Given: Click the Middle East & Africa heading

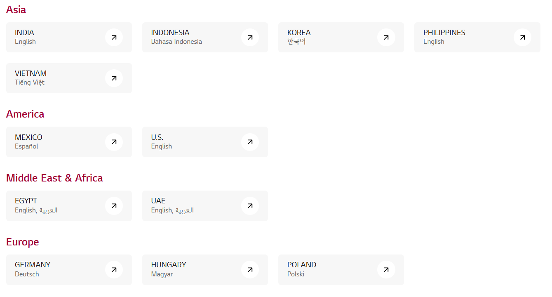Looking at the screenshot, I should [54, 178].
